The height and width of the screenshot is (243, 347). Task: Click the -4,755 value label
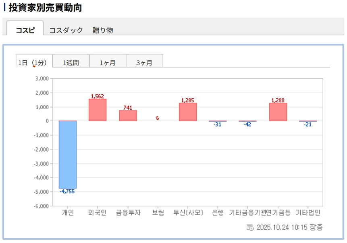click(x=67, y=192)
